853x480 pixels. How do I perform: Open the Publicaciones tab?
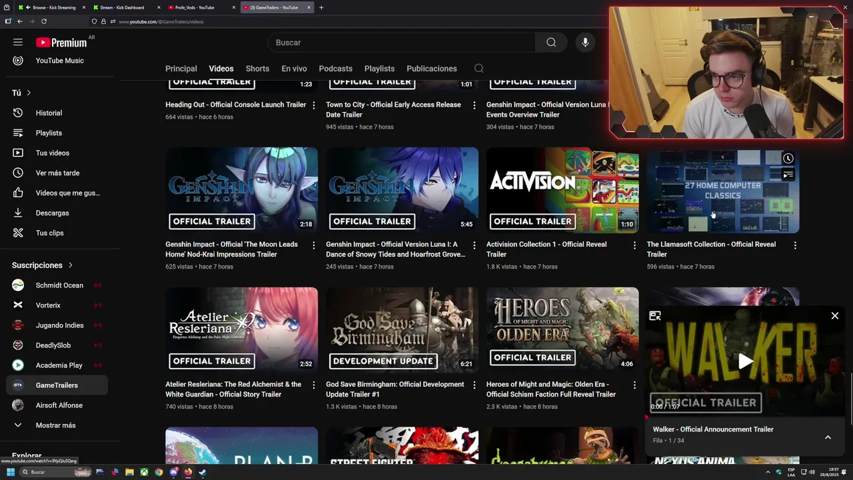432,69
